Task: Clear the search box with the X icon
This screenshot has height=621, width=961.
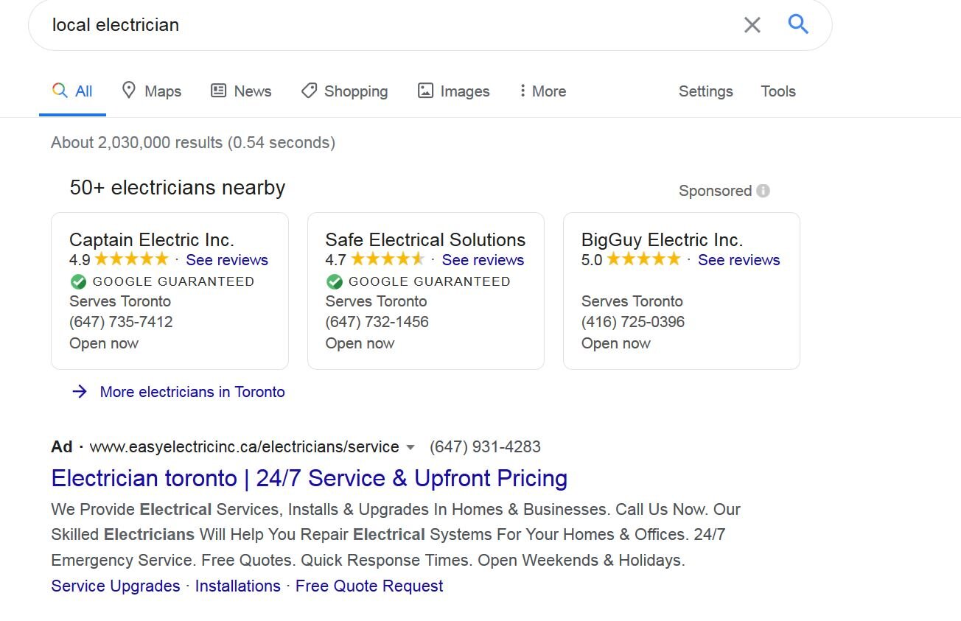Action: pos(752,25)
